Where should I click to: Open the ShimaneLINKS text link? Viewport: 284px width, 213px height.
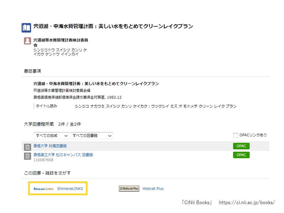point(70,189)
